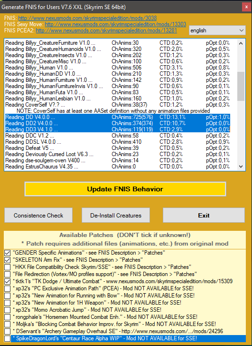Click scroll down arrow of log list
252x346 pixels.
[241, 167]
